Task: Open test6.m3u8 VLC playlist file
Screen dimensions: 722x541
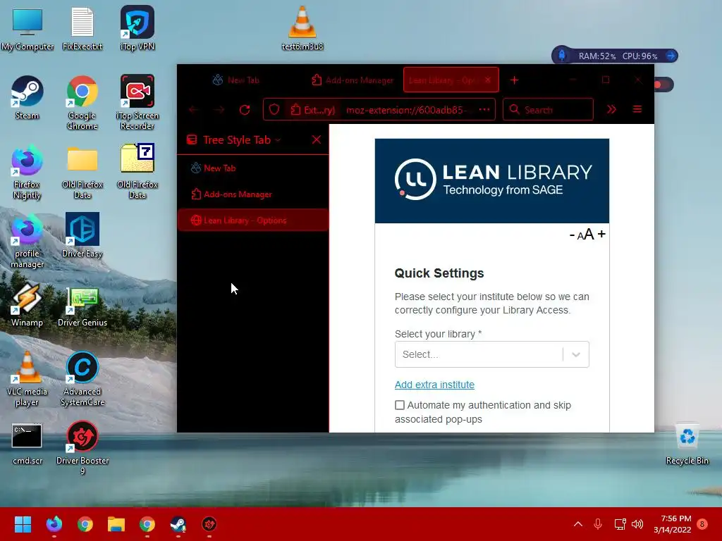Action: [302, 28]
